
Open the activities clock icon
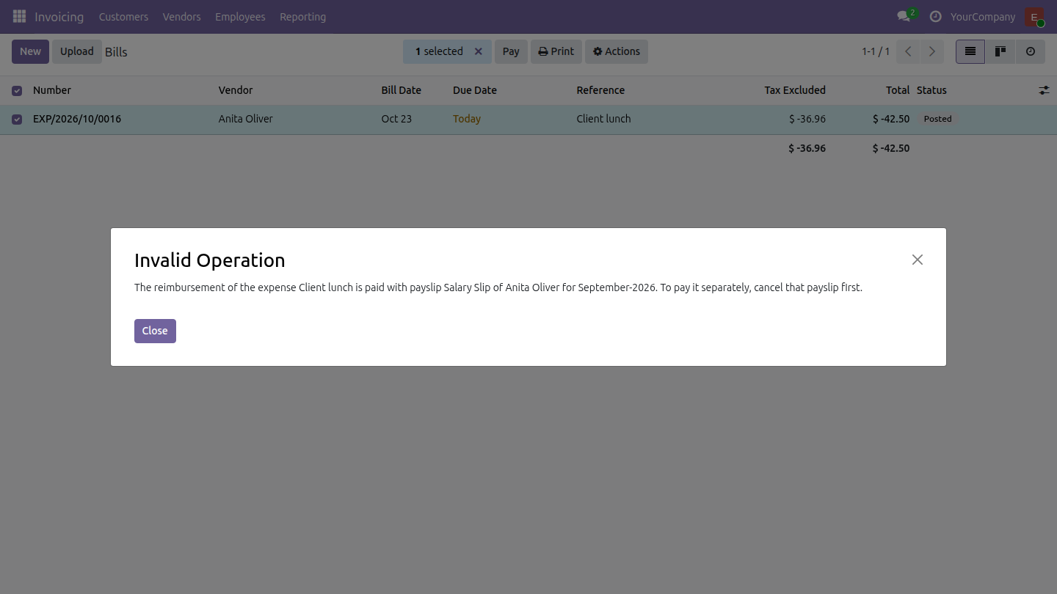[935, 16]
